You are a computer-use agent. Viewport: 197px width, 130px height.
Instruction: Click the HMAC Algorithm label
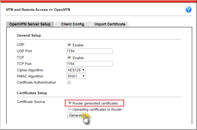pyautogui.click(x=30, y=76)
